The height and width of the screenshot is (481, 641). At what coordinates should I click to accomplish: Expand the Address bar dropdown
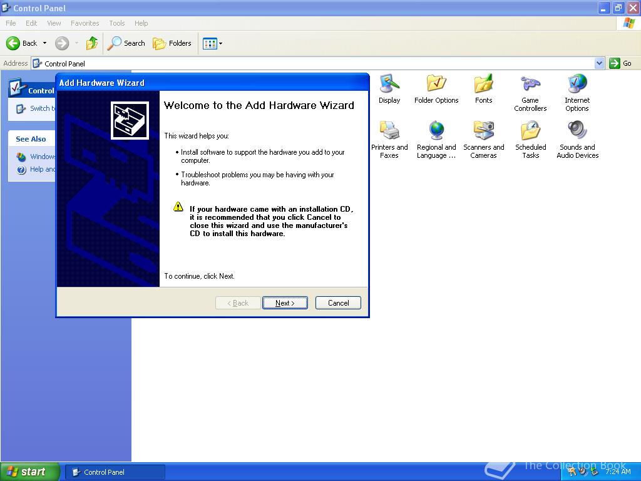click(x=599, y=63)
